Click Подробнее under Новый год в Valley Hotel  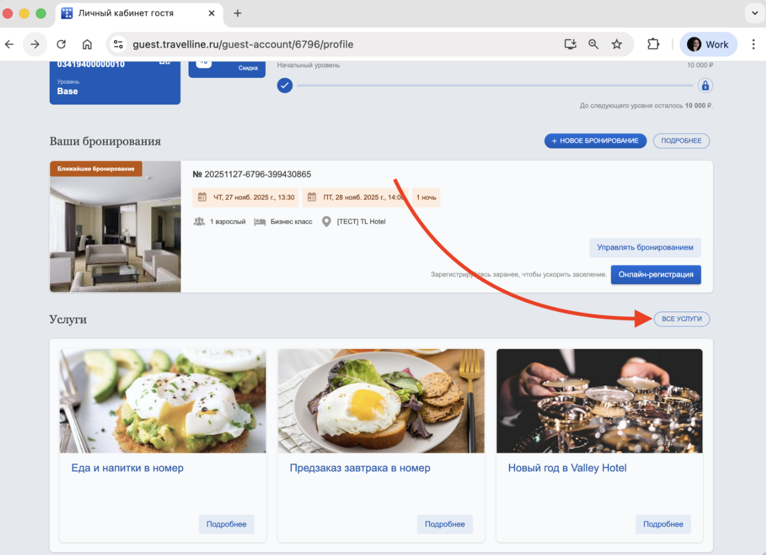click(x=663, y=524)
